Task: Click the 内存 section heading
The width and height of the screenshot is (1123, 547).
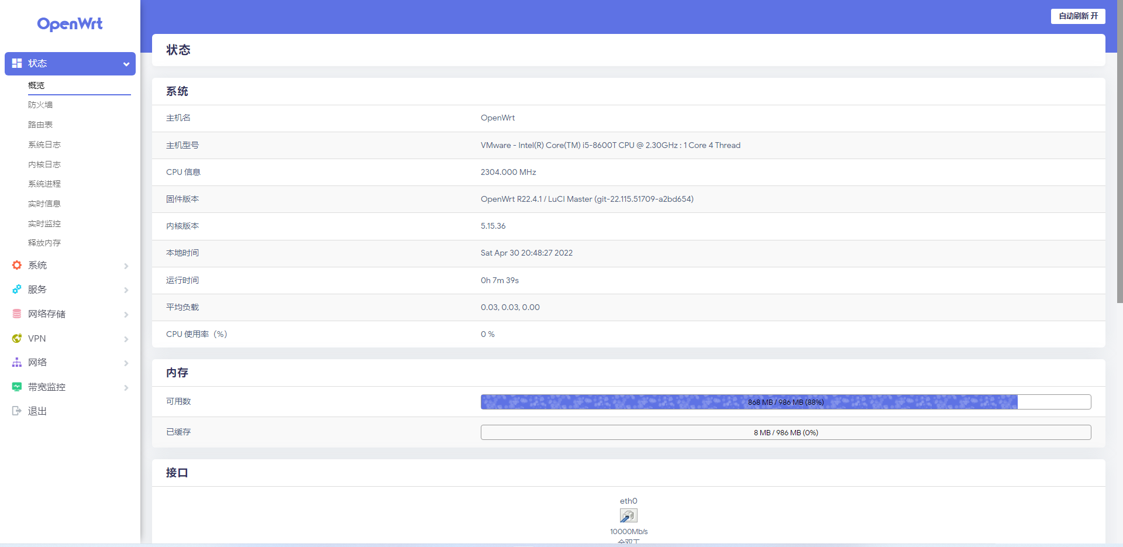Action: pos(177,373)
